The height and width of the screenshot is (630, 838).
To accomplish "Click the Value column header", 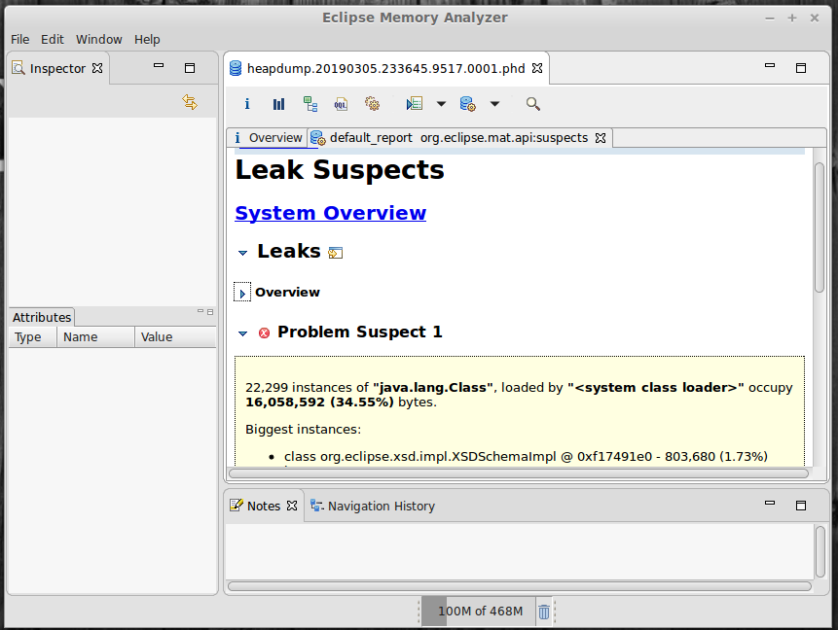I will pyautogui.click(x=175, y=337).
